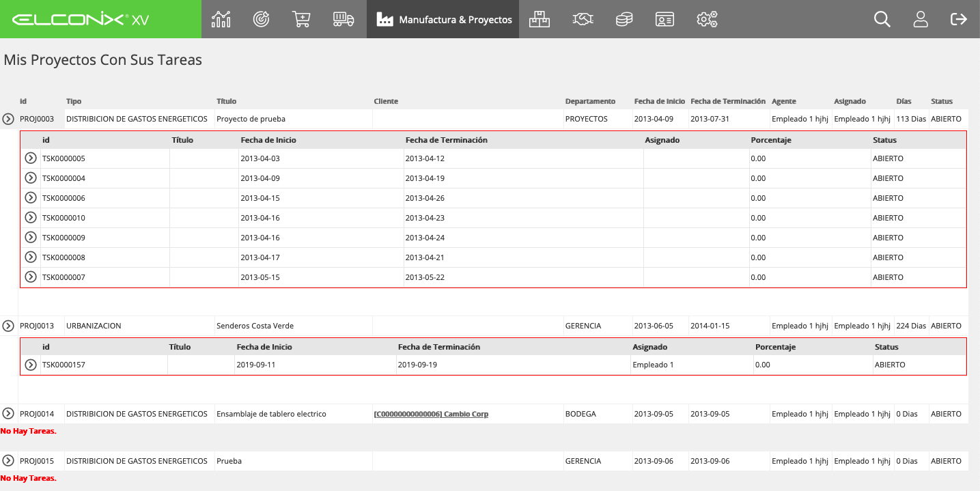Image resolution: width=980 pixels, height=491 pixels.
Task: Click the 'Mis Proyectos Con Sus Tareas' heading
Action: click(103, 59)
